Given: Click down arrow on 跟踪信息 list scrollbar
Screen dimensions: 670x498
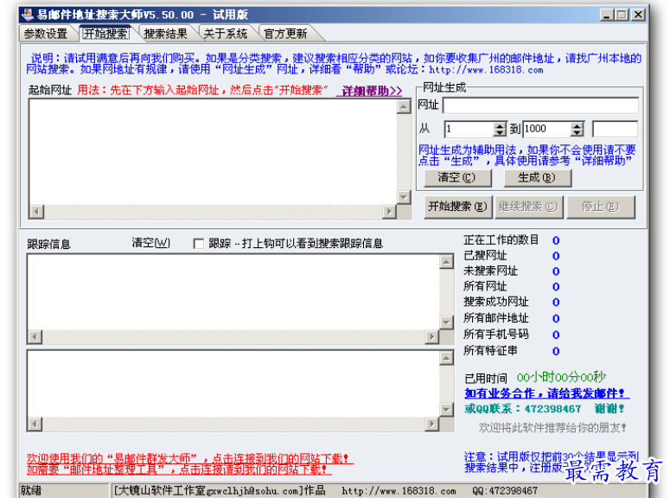Looking at the screenshot, I should (x=447, y=322).
